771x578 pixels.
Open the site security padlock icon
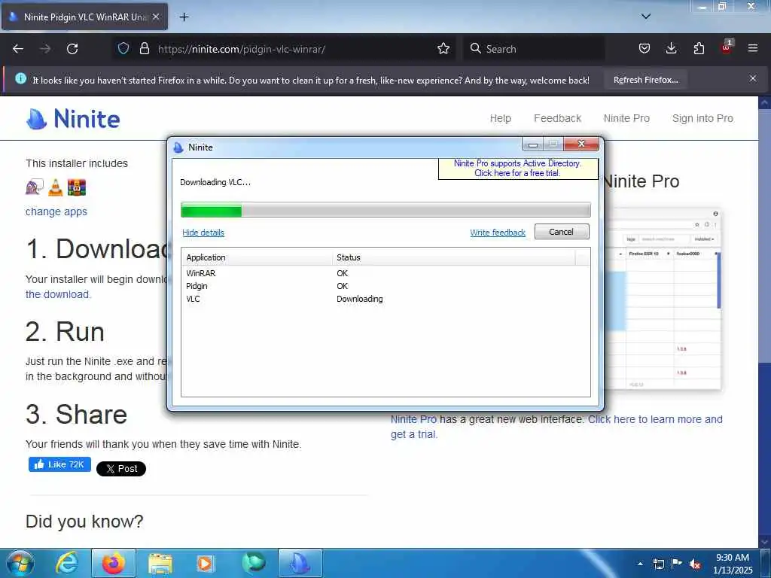pos(144,48)
